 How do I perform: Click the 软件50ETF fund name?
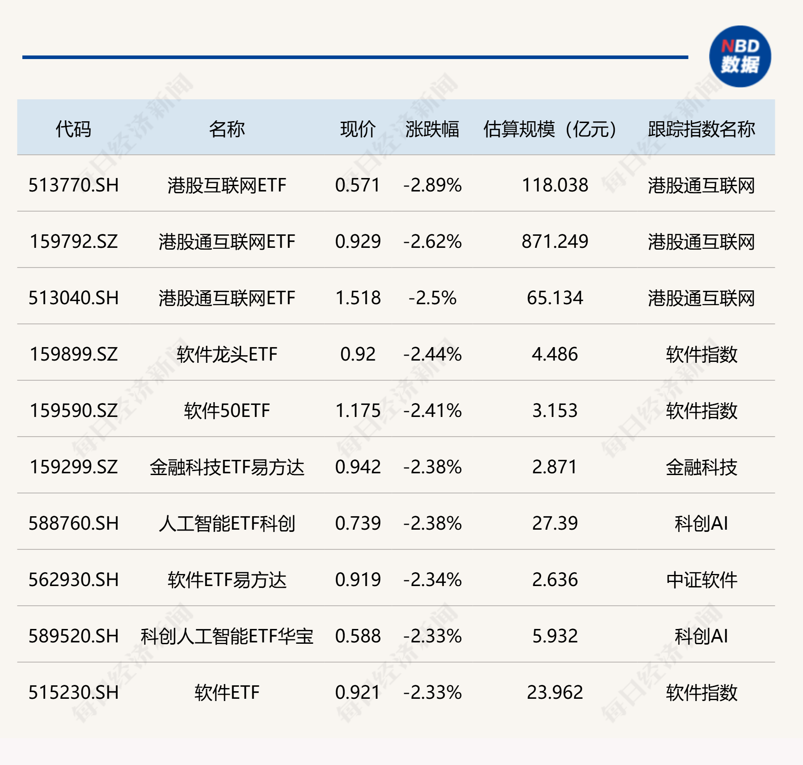tap(227, 411)
